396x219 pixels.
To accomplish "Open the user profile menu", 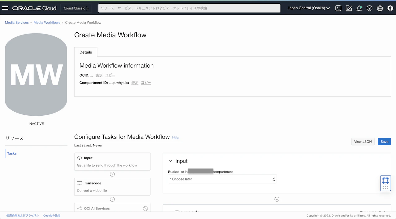I will point(390,8).
